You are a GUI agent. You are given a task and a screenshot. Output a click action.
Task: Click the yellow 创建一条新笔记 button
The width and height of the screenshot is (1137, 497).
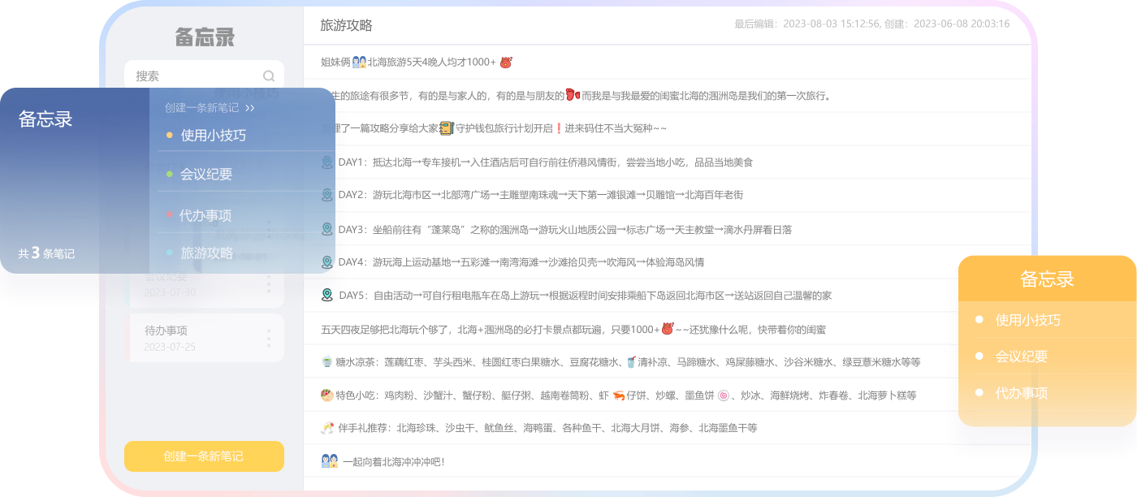[x=204, y=456]
